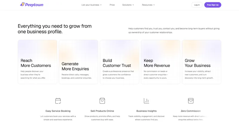Select the Reach More Customers card
Viewport: 239px width, 133px height.
pos(37,62)
